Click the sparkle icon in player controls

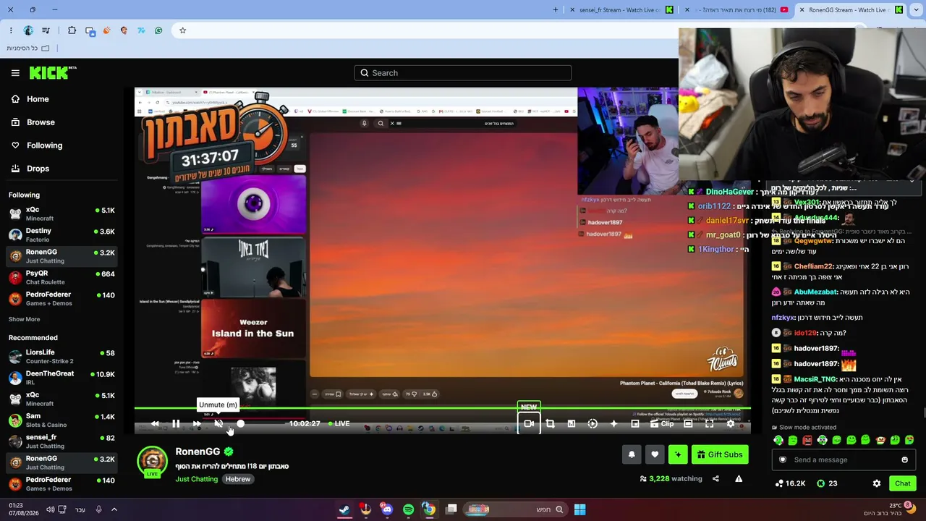click(613, 424)
